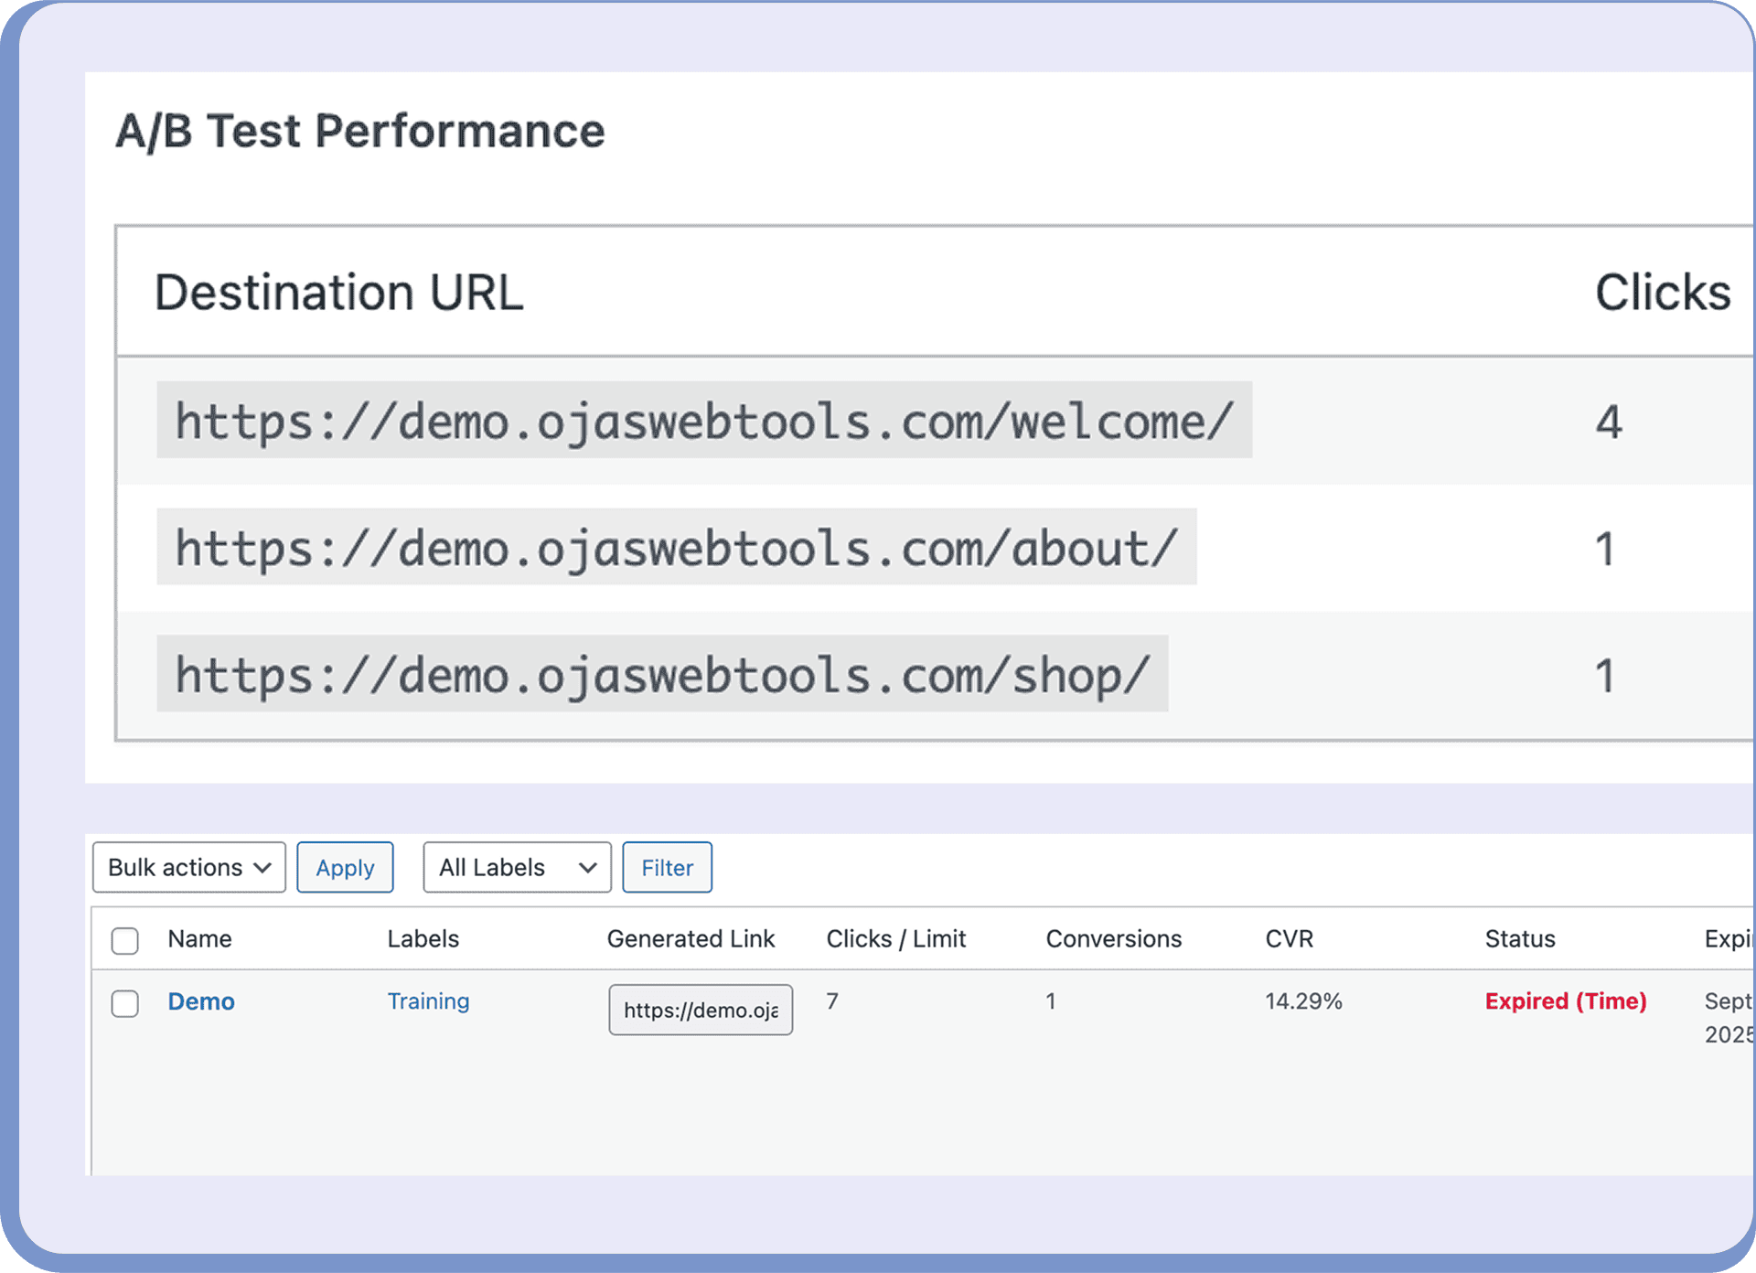Click the Expired (Time) status text
Screen dimensions: 1756x1273
click(x=1565, y=1001)
